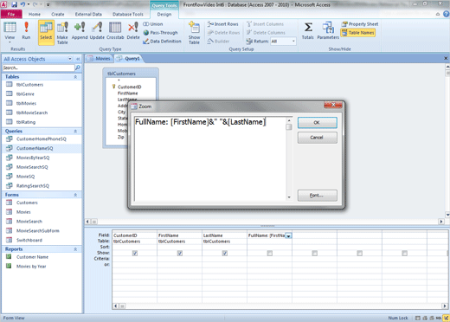Click Delete Columns in Query Setup

pos(266,33)
